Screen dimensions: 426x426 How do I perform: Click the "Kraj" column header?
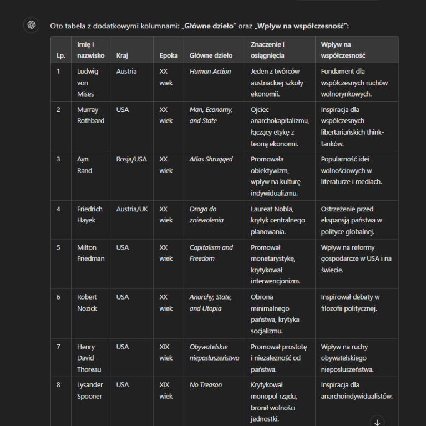pos(122,55)
